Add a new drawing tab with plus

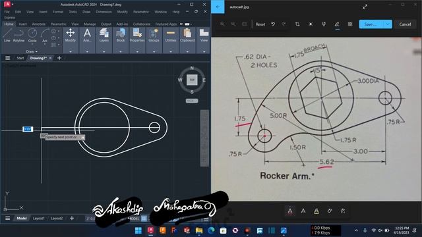(x=59, y=58)
